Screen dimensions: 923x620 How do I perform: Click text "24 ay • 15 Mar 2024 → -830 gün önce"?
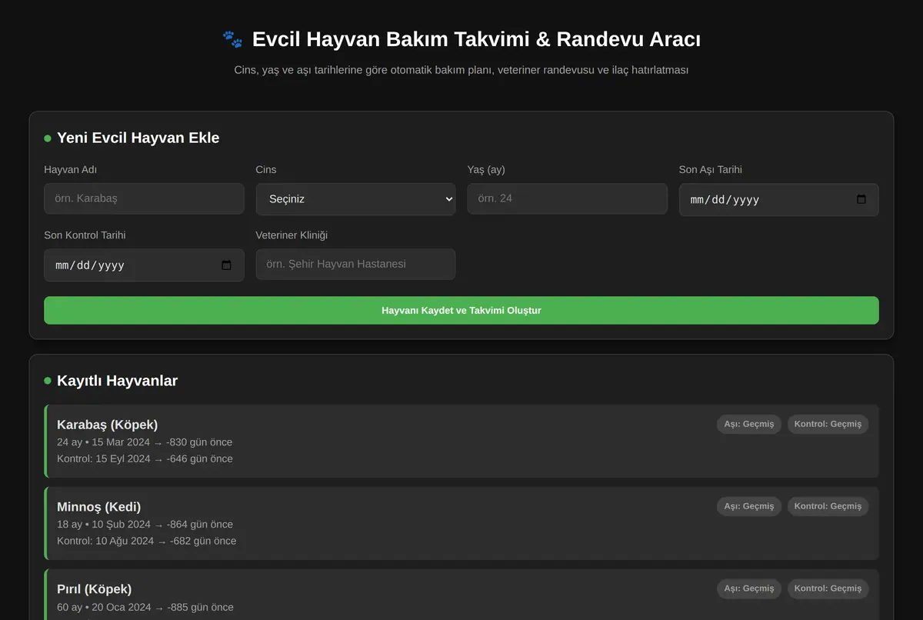(x=145, y=442)
